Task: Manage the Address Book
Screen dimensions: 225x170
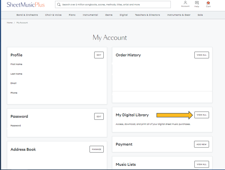Action: tap(96, 149)
